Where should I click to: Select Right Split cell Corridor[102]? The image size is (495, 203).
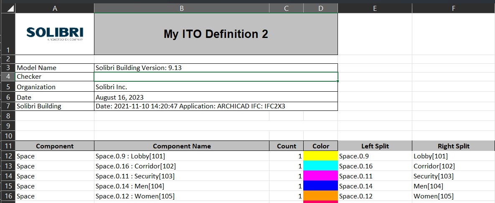(453, 166)
